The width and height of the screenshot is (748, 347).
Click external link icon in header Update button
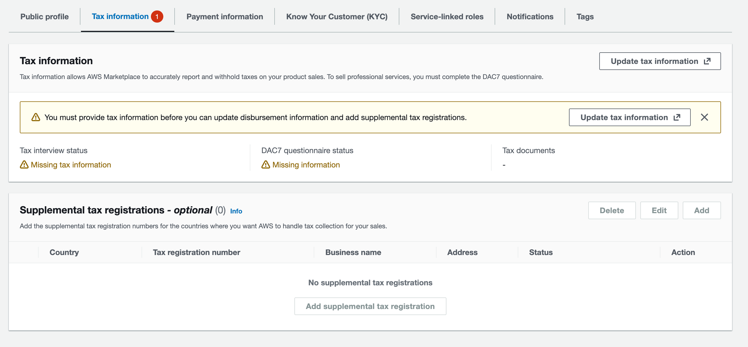point(707,61)
